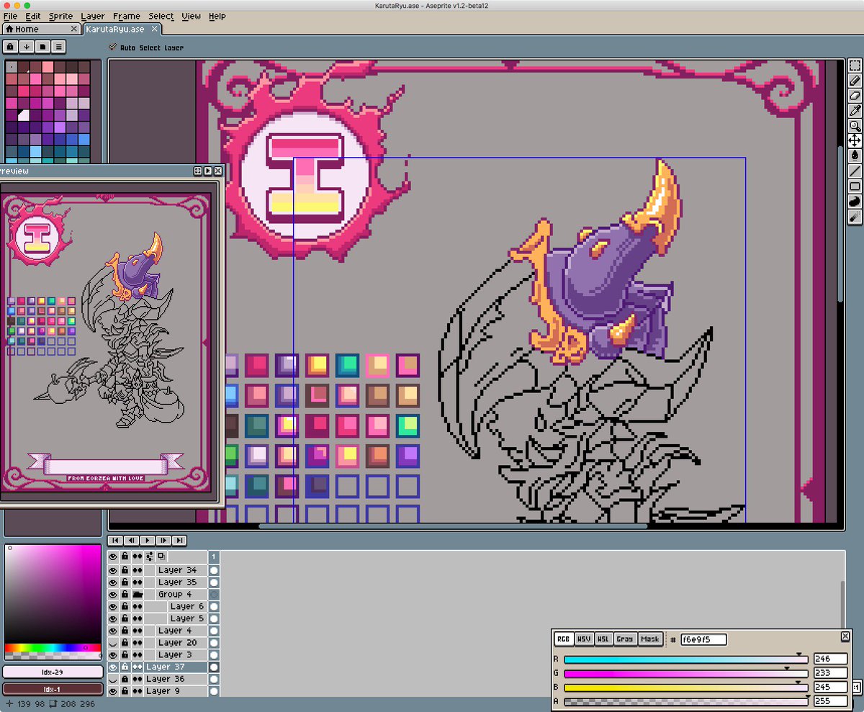Viewport: 864px width, 712px height.
Task: Select the Zoom magnifier tool
Action: click(855, 126)
